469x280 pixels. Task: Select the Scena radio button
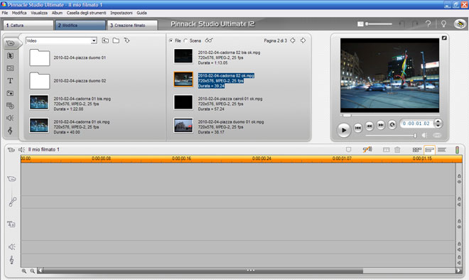point(185,41)
